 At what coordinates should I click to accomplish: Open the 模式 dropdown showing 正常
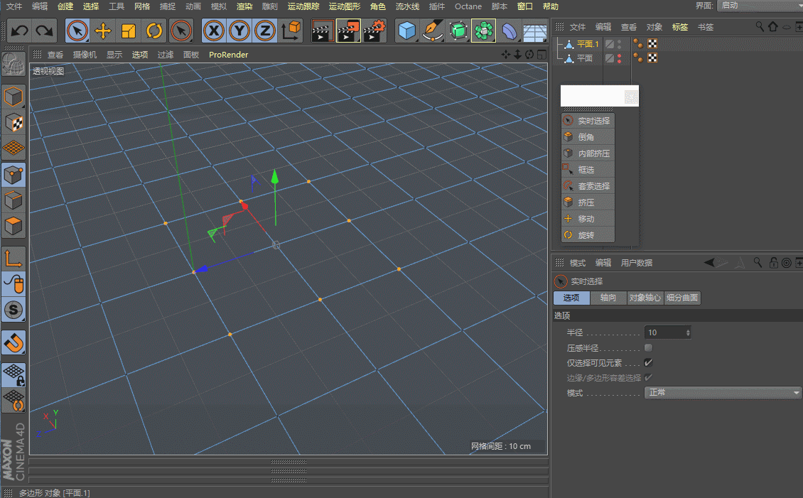pyautogui.click(x=723, y=393)
